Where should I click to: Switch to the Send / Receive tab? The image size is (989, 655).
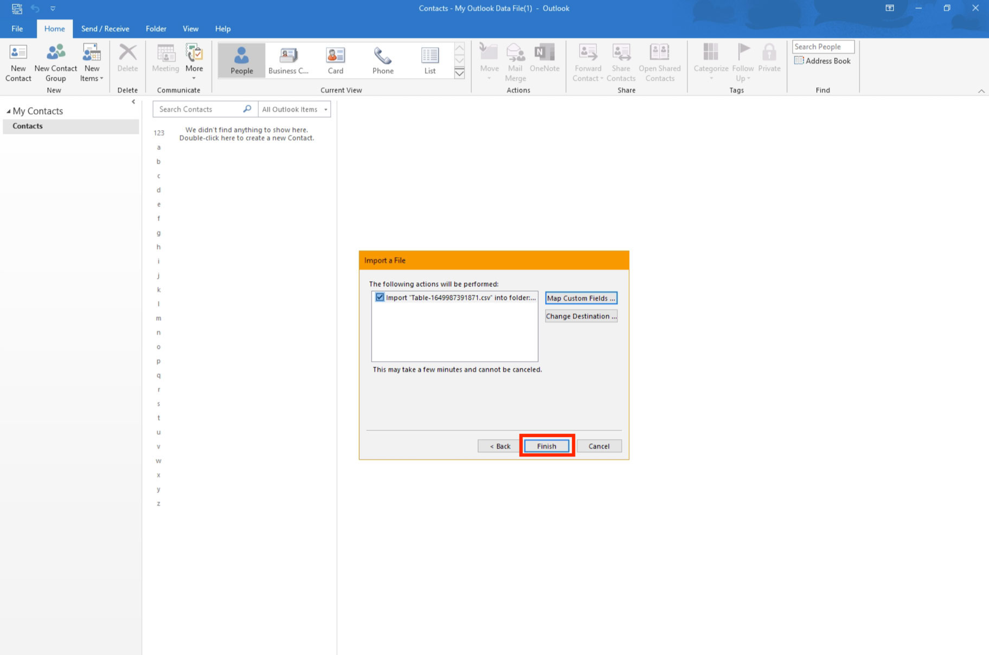[105, 29]
